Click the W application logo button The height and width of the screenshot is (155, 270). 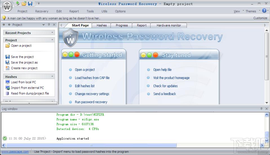click(x=7, y=6)
